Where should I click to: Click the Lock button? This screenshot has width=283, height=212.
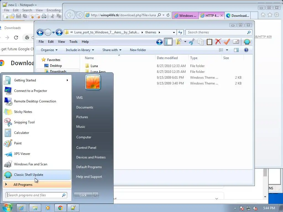coord(83,195)
